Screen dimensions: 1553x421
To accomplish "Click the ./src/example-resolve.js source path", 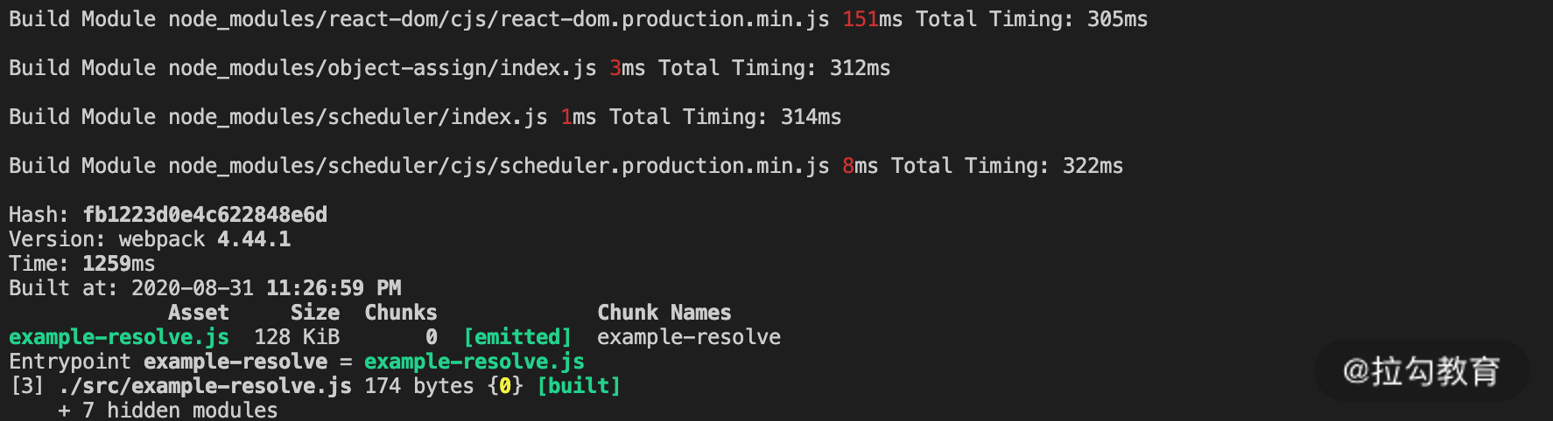I will point(205,386).
